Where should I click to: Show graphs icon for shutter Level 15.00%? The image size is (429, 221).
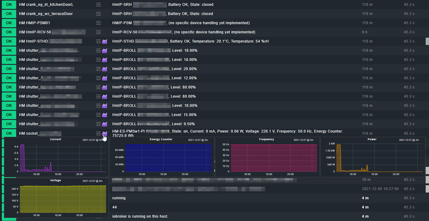click(x=105, y=115)
